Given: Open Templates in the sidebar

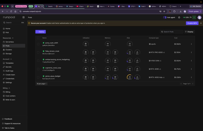Looking at the screenshot, I should [14, 63].
